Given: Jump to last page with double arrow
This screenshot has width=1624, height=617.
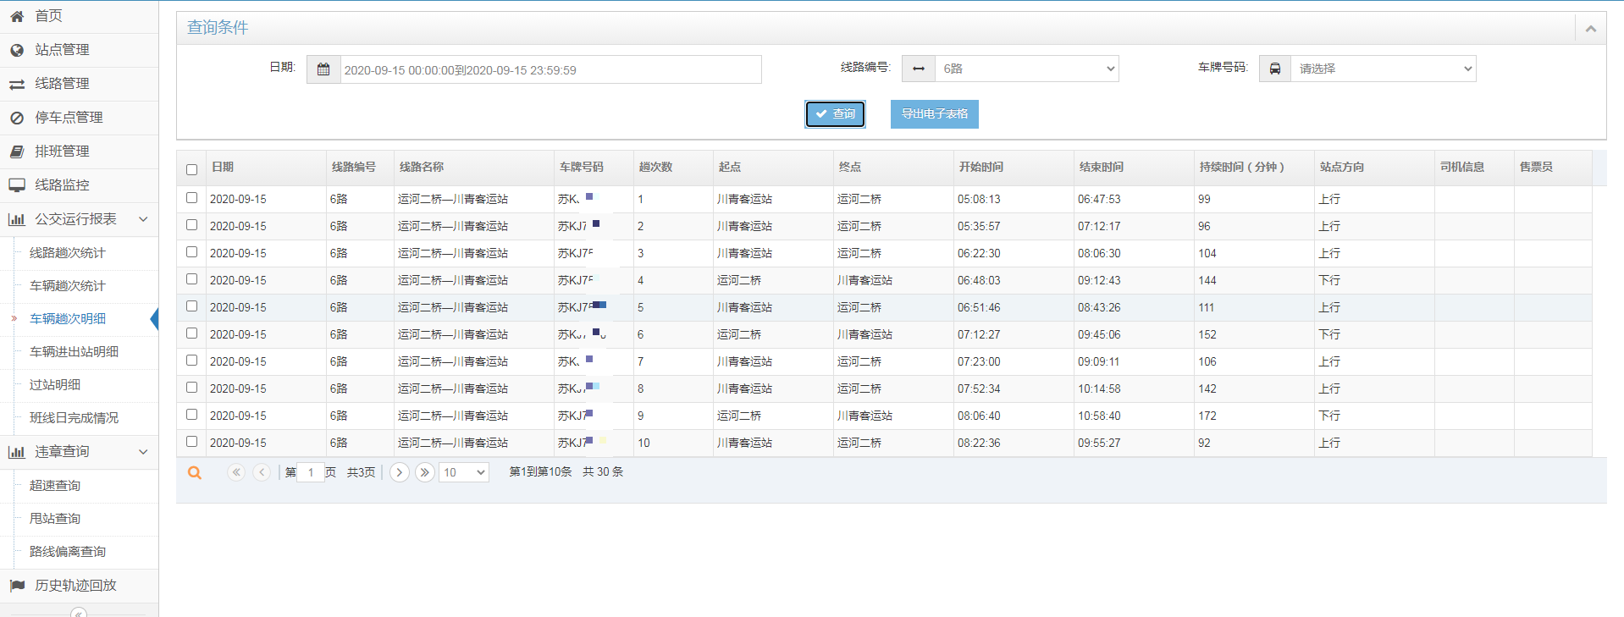Looking at the screenshot, I should (425, 472).
